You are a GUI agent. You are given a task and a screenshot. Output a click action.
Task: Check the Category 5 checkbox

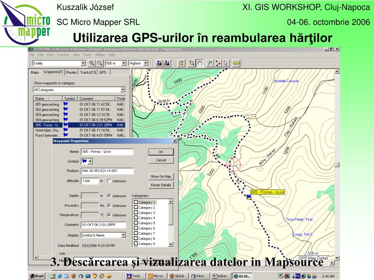tap(136, 223)
